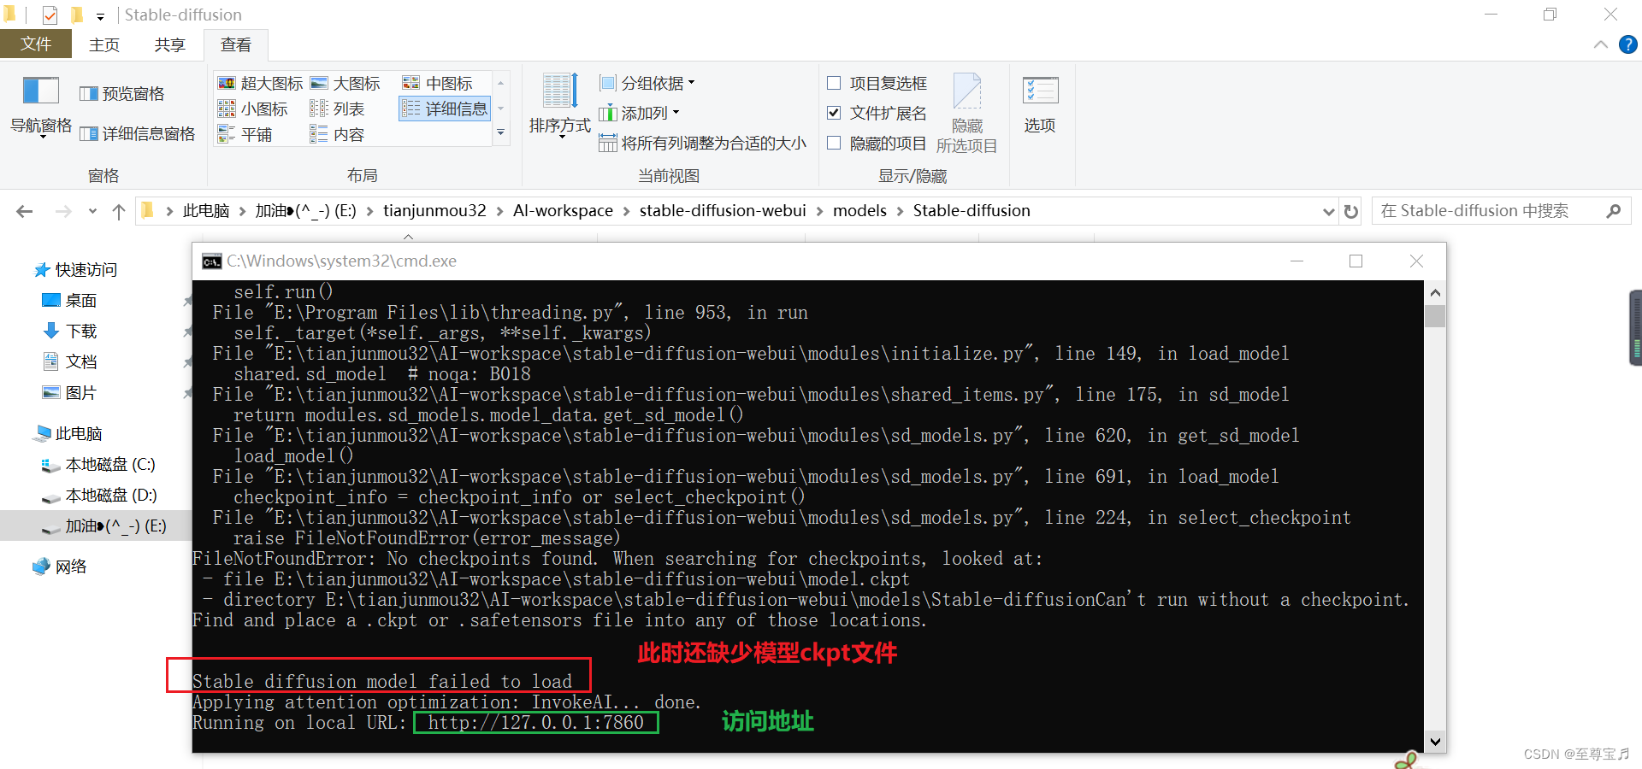Uncheck the 文件扩展名 checkbox
1642x769 pixels.
(x=834, y=113)
